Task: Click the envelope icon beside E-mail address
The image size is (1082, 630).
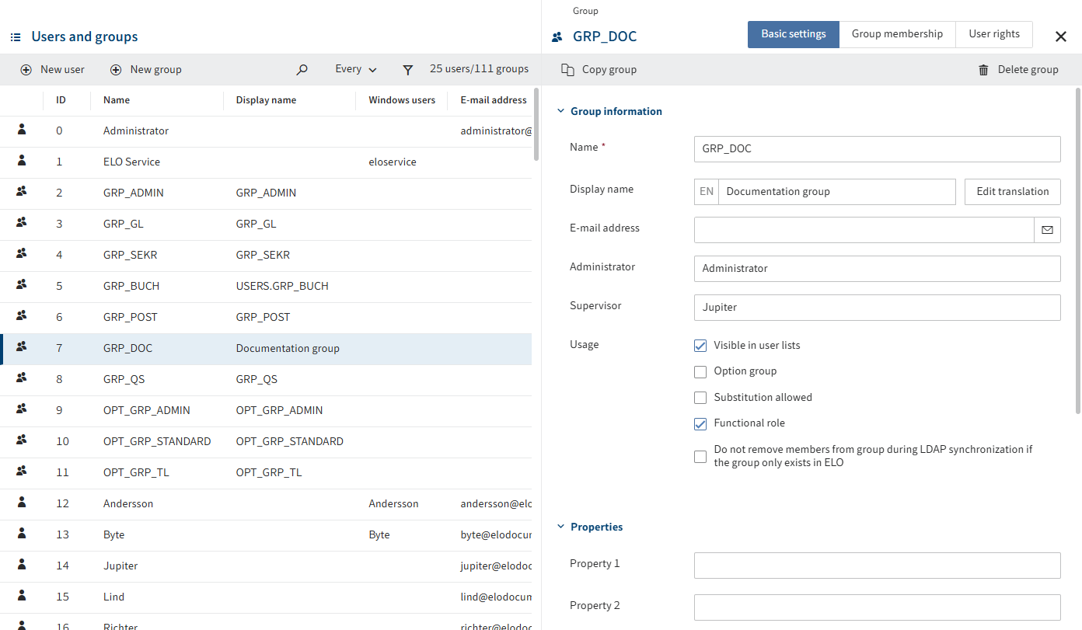Action: 1047,230
